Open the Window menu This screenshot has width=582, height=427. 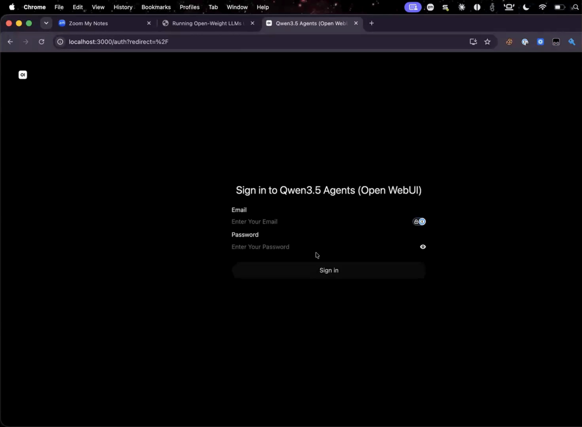[237, 7]
